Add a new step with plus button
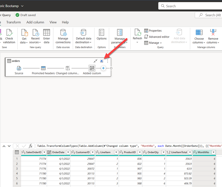 tap(103, 68)
